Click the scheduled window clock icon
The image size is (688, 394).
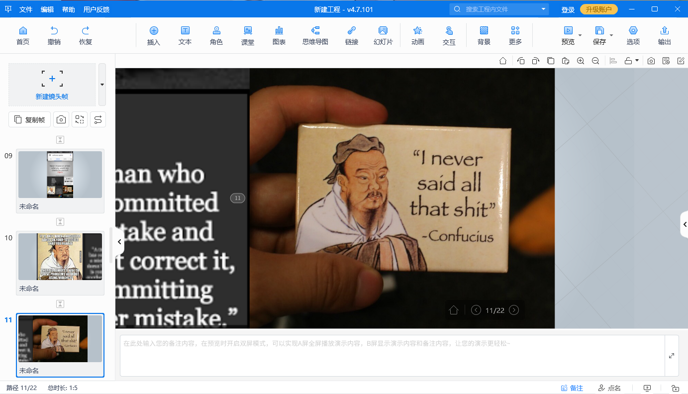point(666,61)
